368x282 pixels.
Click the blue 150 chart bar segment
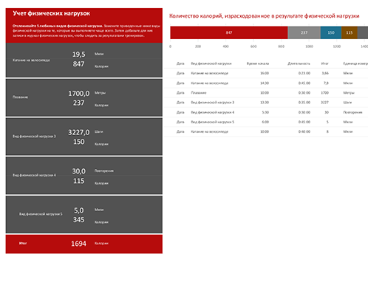coord(331,32)
